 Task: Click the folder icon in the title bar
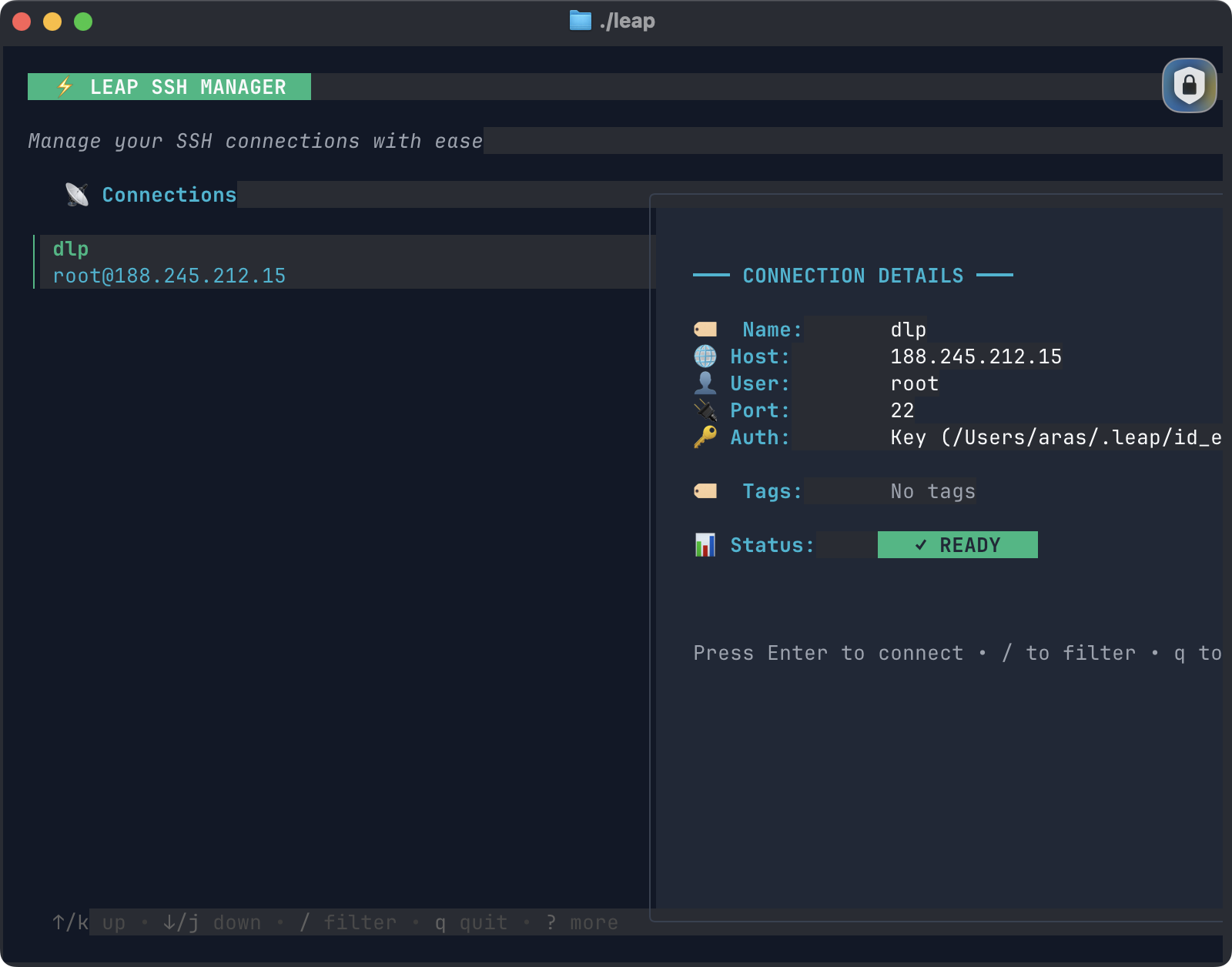[x=582, y=21]
